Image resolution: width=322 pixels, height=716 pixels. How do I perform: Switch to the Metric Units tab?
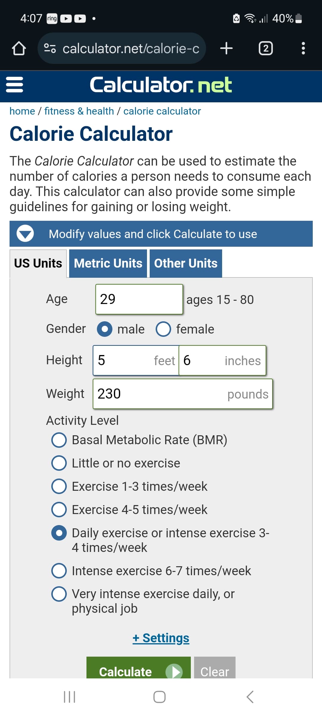click(108, 263)
